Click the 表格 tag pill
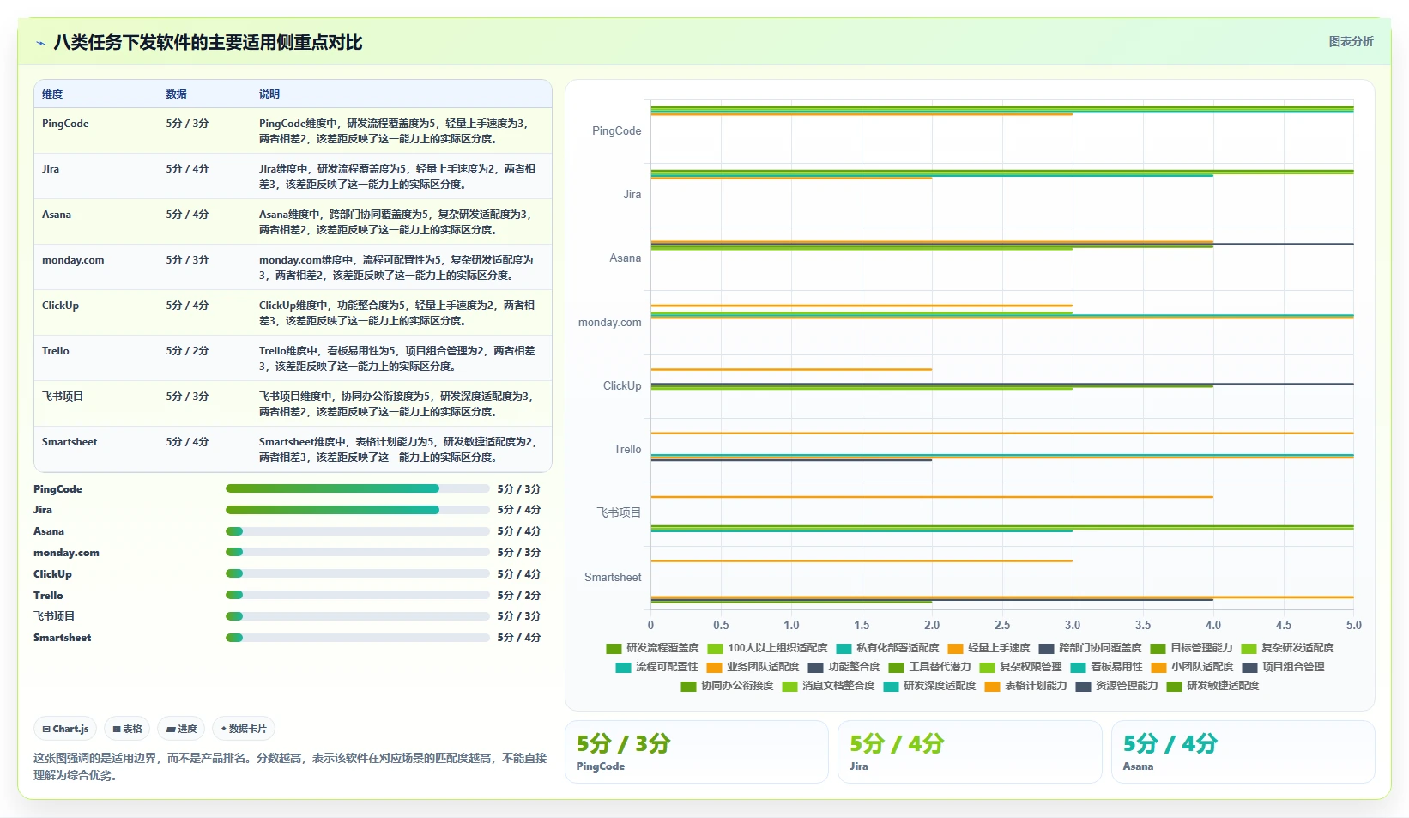This screenshot has width=1409, height=818. coord(127,729)
